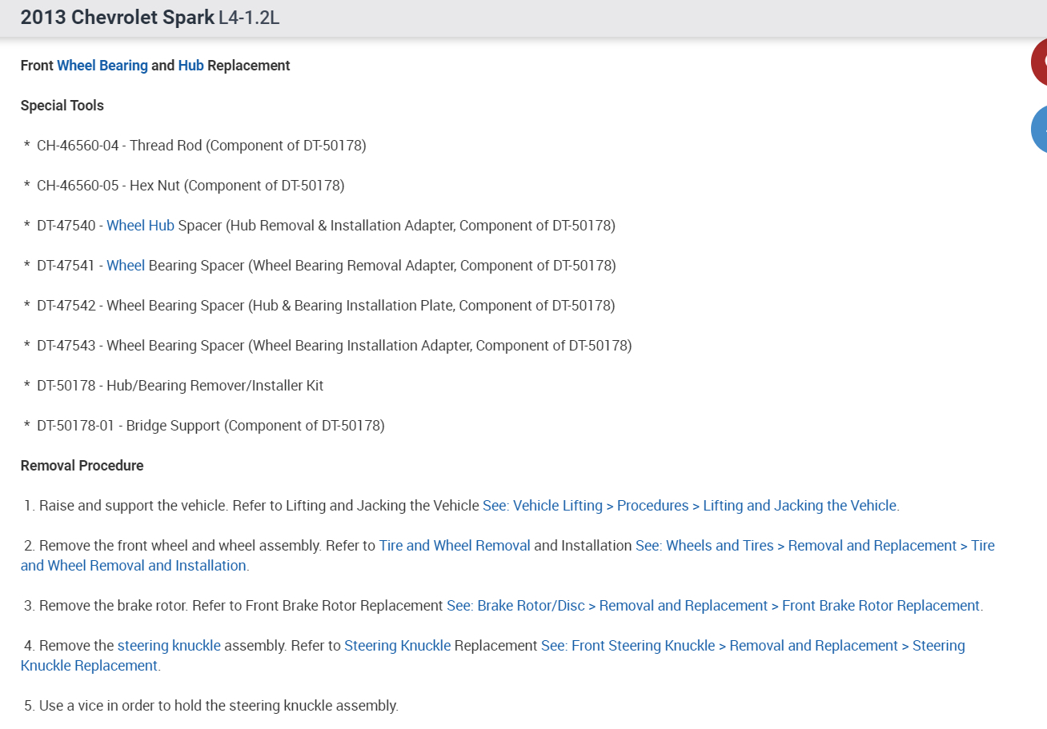The width and height of the screenshot is (1047, 729).
Task: Open the Wheel Bearing link in the heading
Action: (x=102, y=66)
